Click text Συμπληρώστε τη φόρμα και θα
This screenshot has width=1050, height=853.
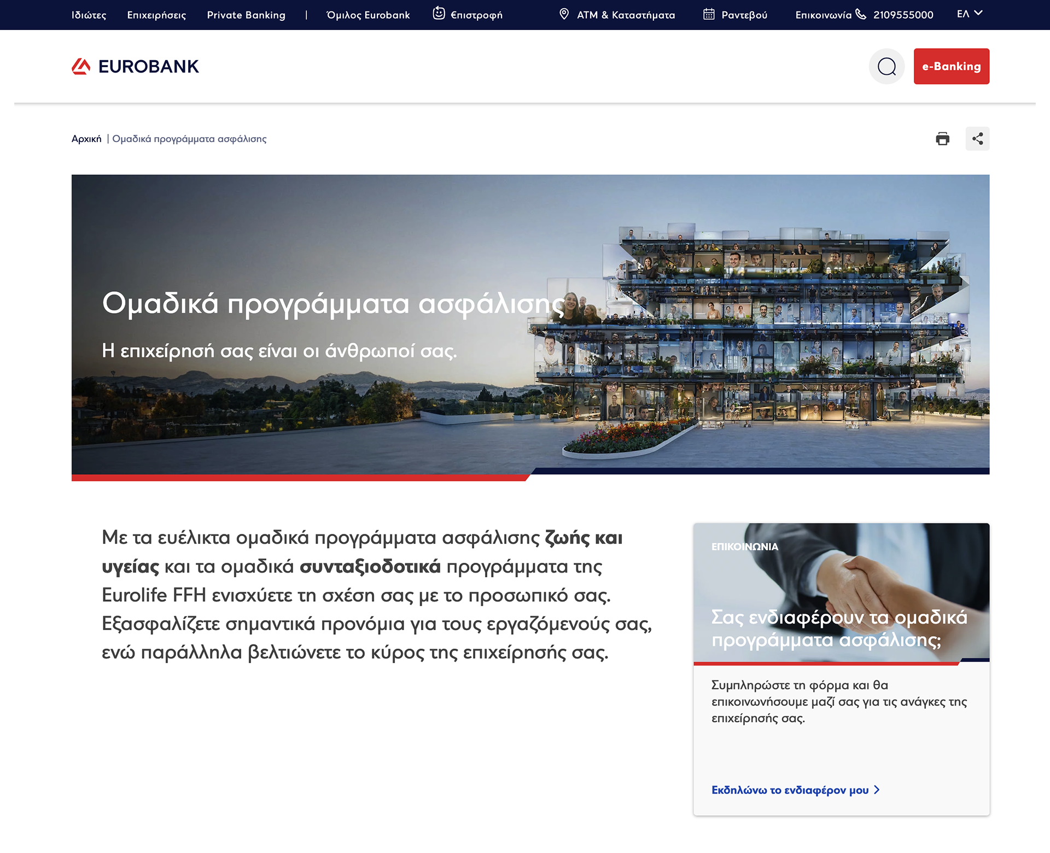800,685
